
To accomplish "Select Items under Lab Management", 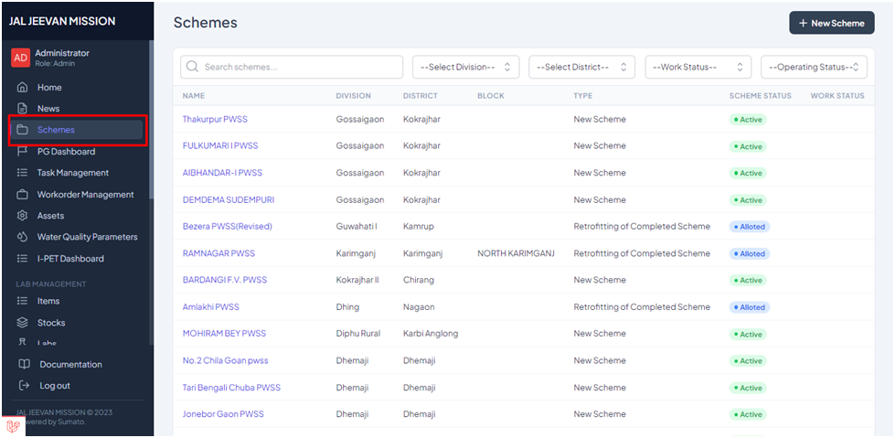I will click(x=48, y=301).
